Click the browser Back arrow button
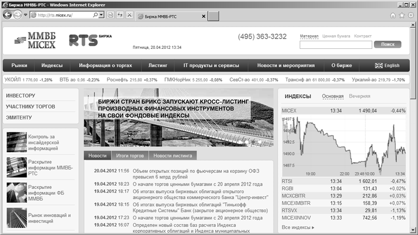 coord(8,15)
